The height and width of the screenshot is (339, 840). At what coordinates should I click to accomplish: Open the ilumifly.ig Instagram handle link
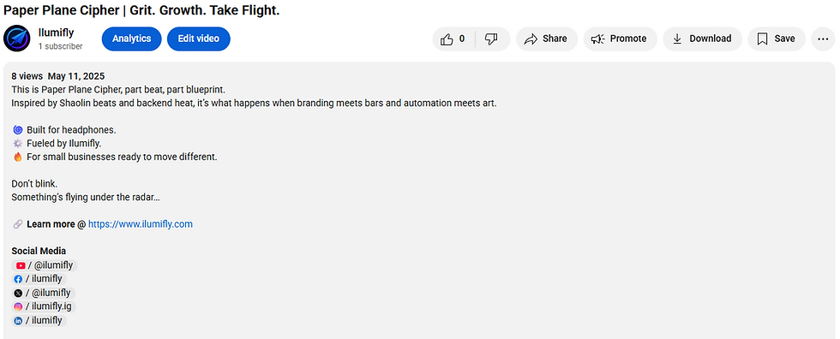tap(48, 307)
